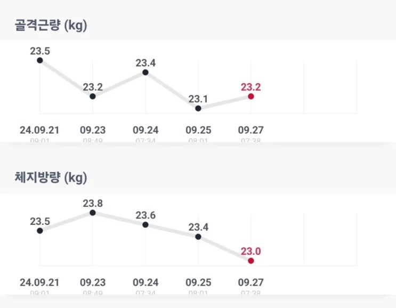
Task: Select the 23.1 point on 골격근량 graph
Action: point(198,108)
